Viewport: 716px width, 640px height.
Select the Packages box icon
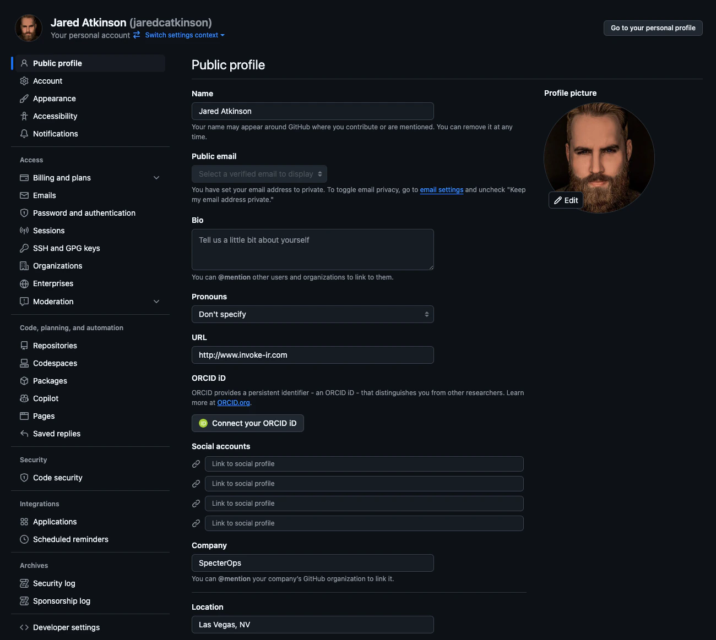[24, 381]
